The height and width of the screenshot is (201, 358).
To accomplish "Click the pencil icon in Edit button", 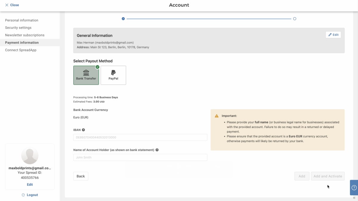I will [x=330, y=35].
